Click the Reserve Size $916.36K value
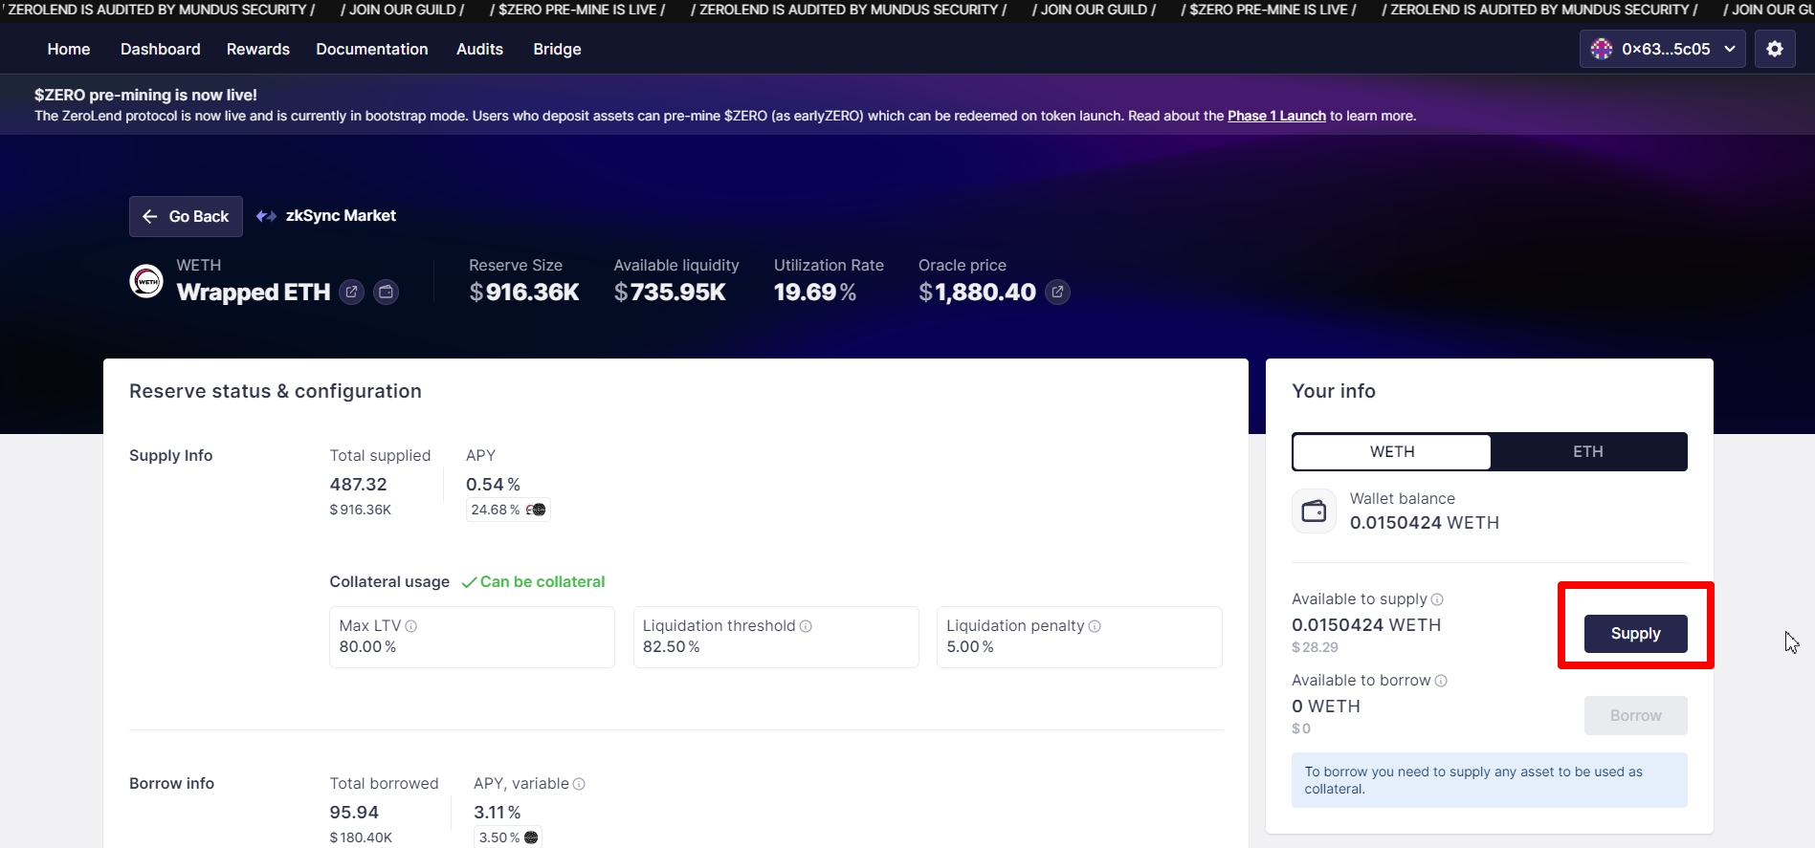 [524, 293]
